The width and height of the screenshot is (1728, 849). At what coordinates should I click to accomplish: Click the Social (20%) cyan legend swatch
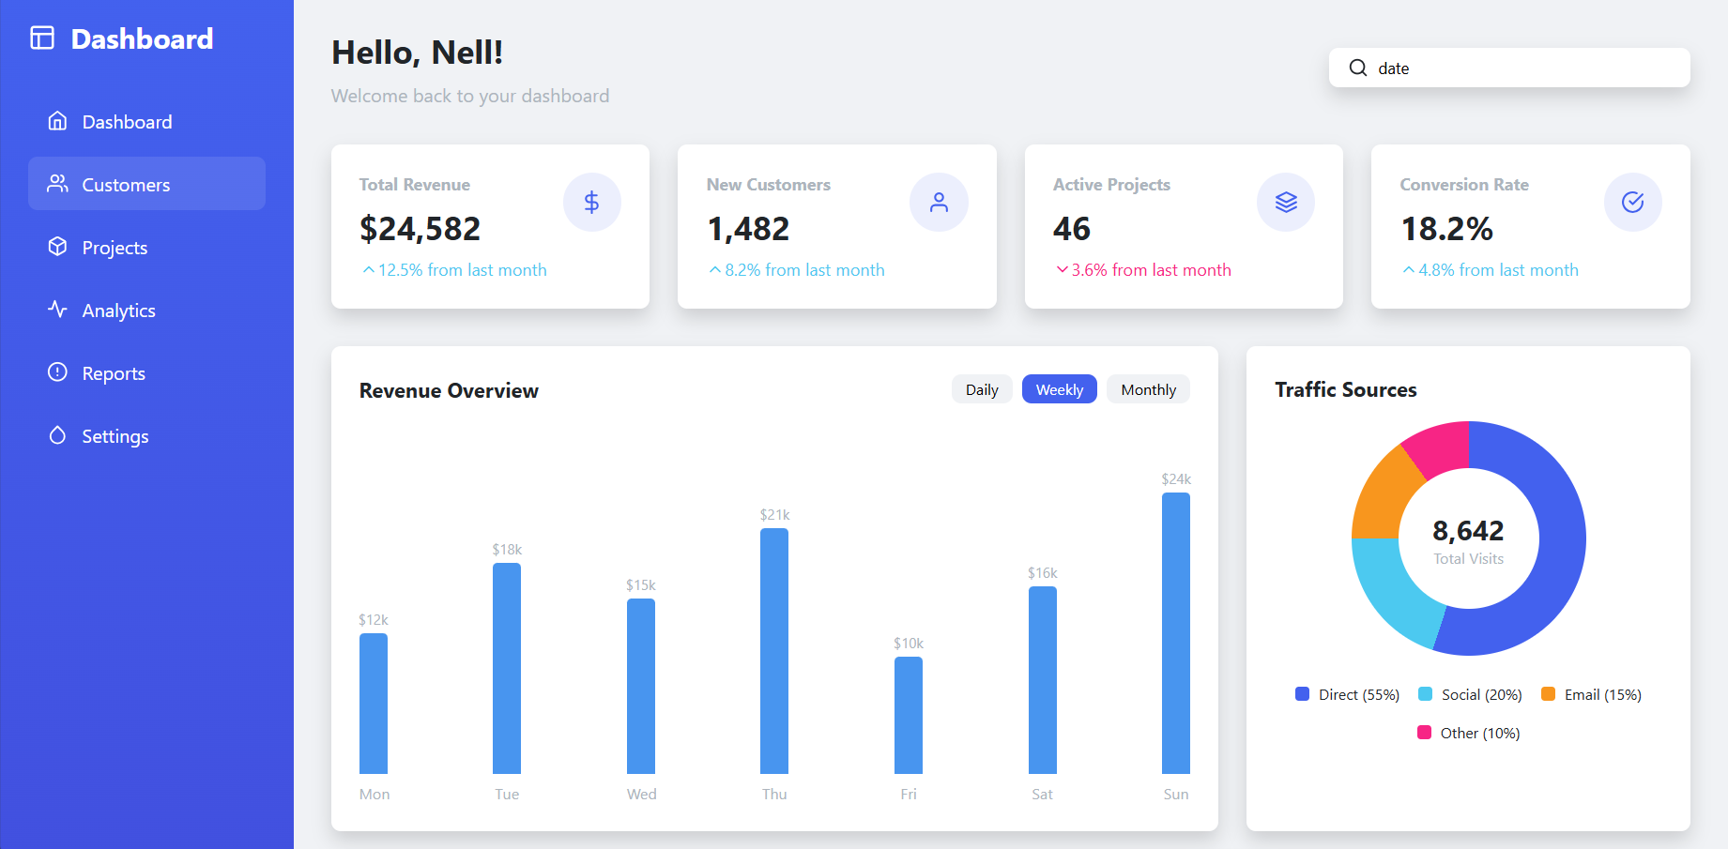pyautogui.click(x=1425, y=694)
